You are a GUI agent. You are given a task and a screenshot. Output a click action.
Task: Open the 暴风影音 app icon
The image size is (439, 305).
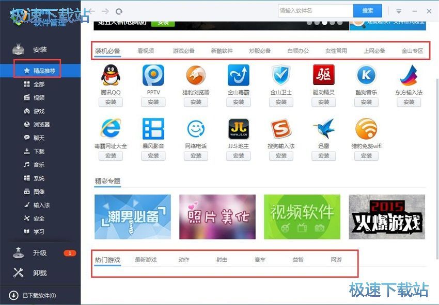[153, 128]
